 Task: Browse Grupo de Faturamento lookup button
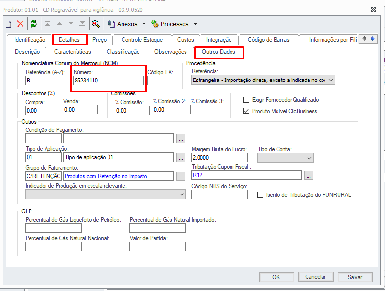(181, 176)
